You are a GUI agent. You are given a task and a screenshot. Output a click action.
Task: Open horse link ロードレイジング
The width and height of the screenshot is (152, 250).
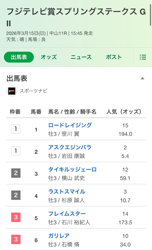70,125
